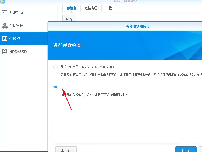Click the 下一步 next button

pyautogui.click(x=186, y=150)
